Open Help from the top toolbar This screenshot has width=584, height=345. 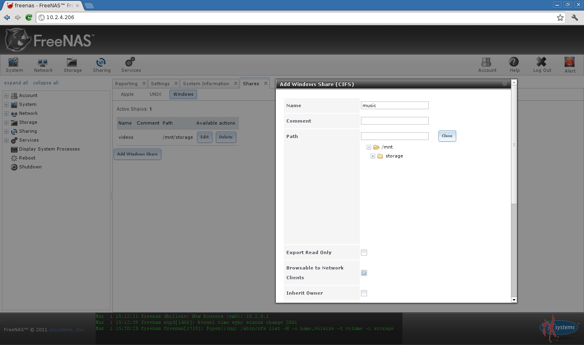click(x=514, y=64)
